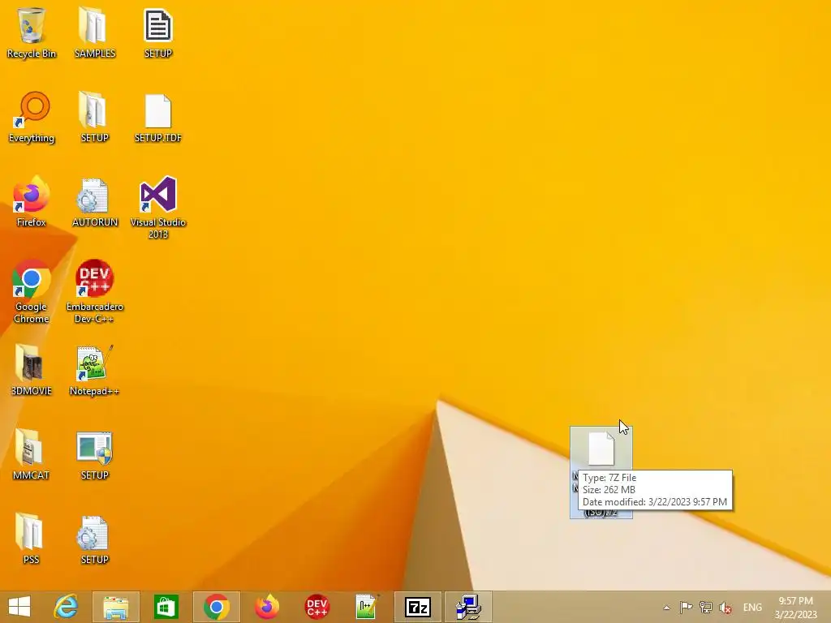Open the Action Center flag icon
This screenshot has height=623, width=831.
686,607
